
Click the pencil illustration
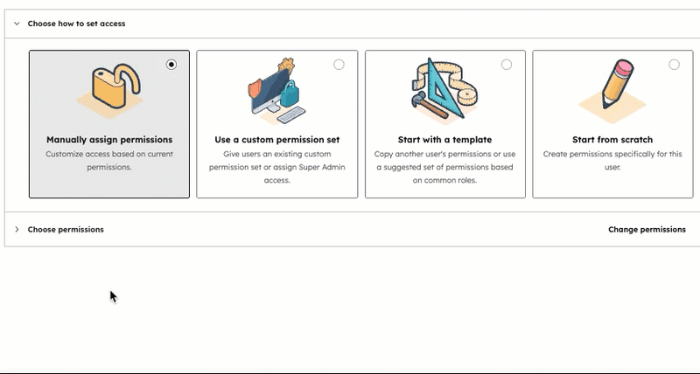point(612,89)
